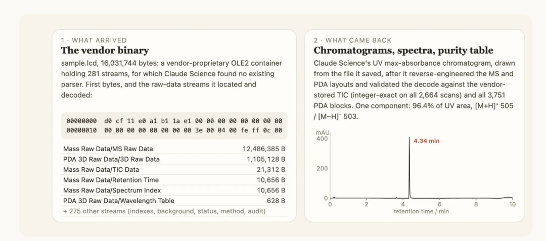Select the PDA 3D Raw Data/3D Raw Data row
546x241 pixels.
pyautogui.click(x=174, y=159)
